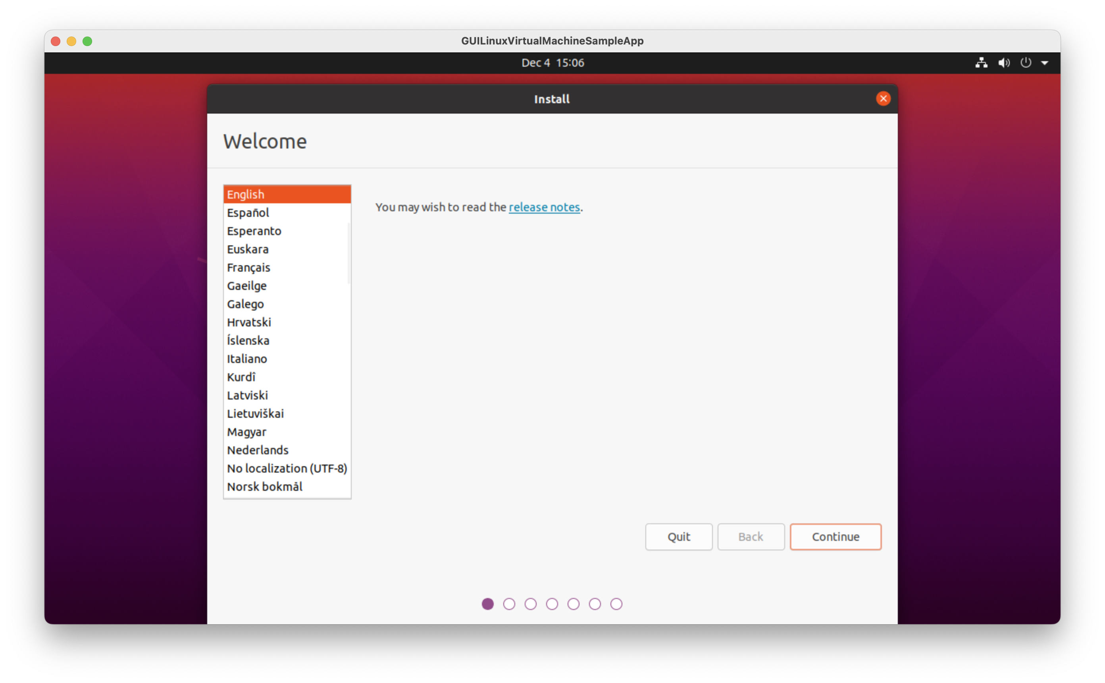Click the disabled Back button
Image resolution: width=1105 pixels, height=683 pixels.
tap(751, 536)
